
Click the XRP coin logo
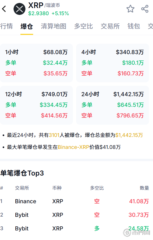click(x=20, y=9)
